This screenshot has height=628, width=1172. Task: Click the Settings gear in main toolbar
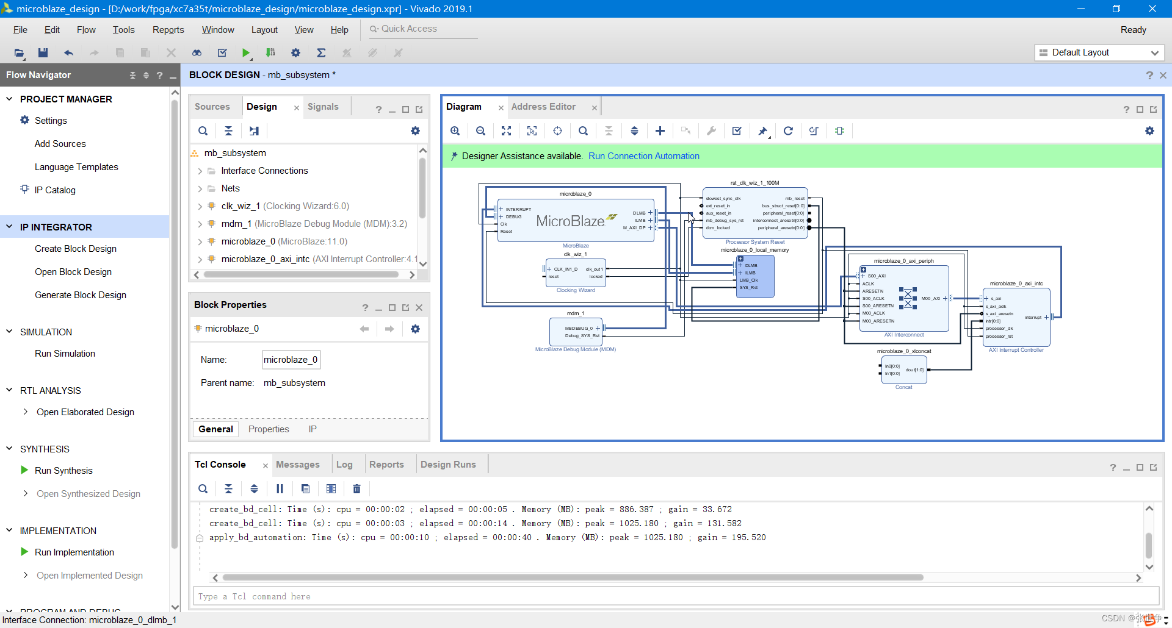[x=295, y=53]
